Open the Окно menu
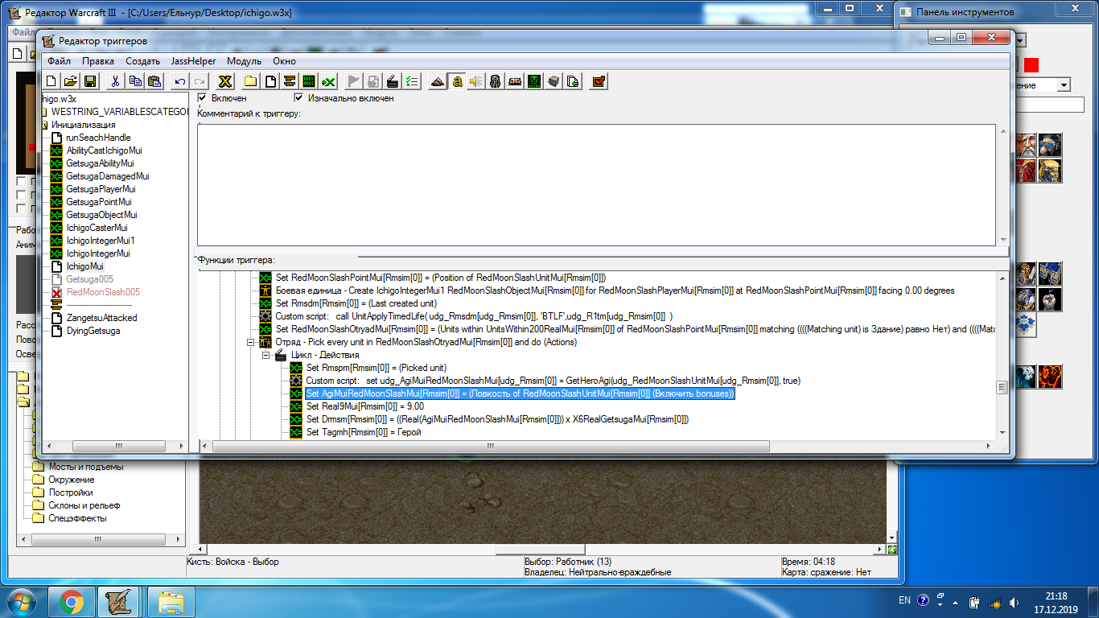Screen dimensions: 1099x618 point(284,61)
